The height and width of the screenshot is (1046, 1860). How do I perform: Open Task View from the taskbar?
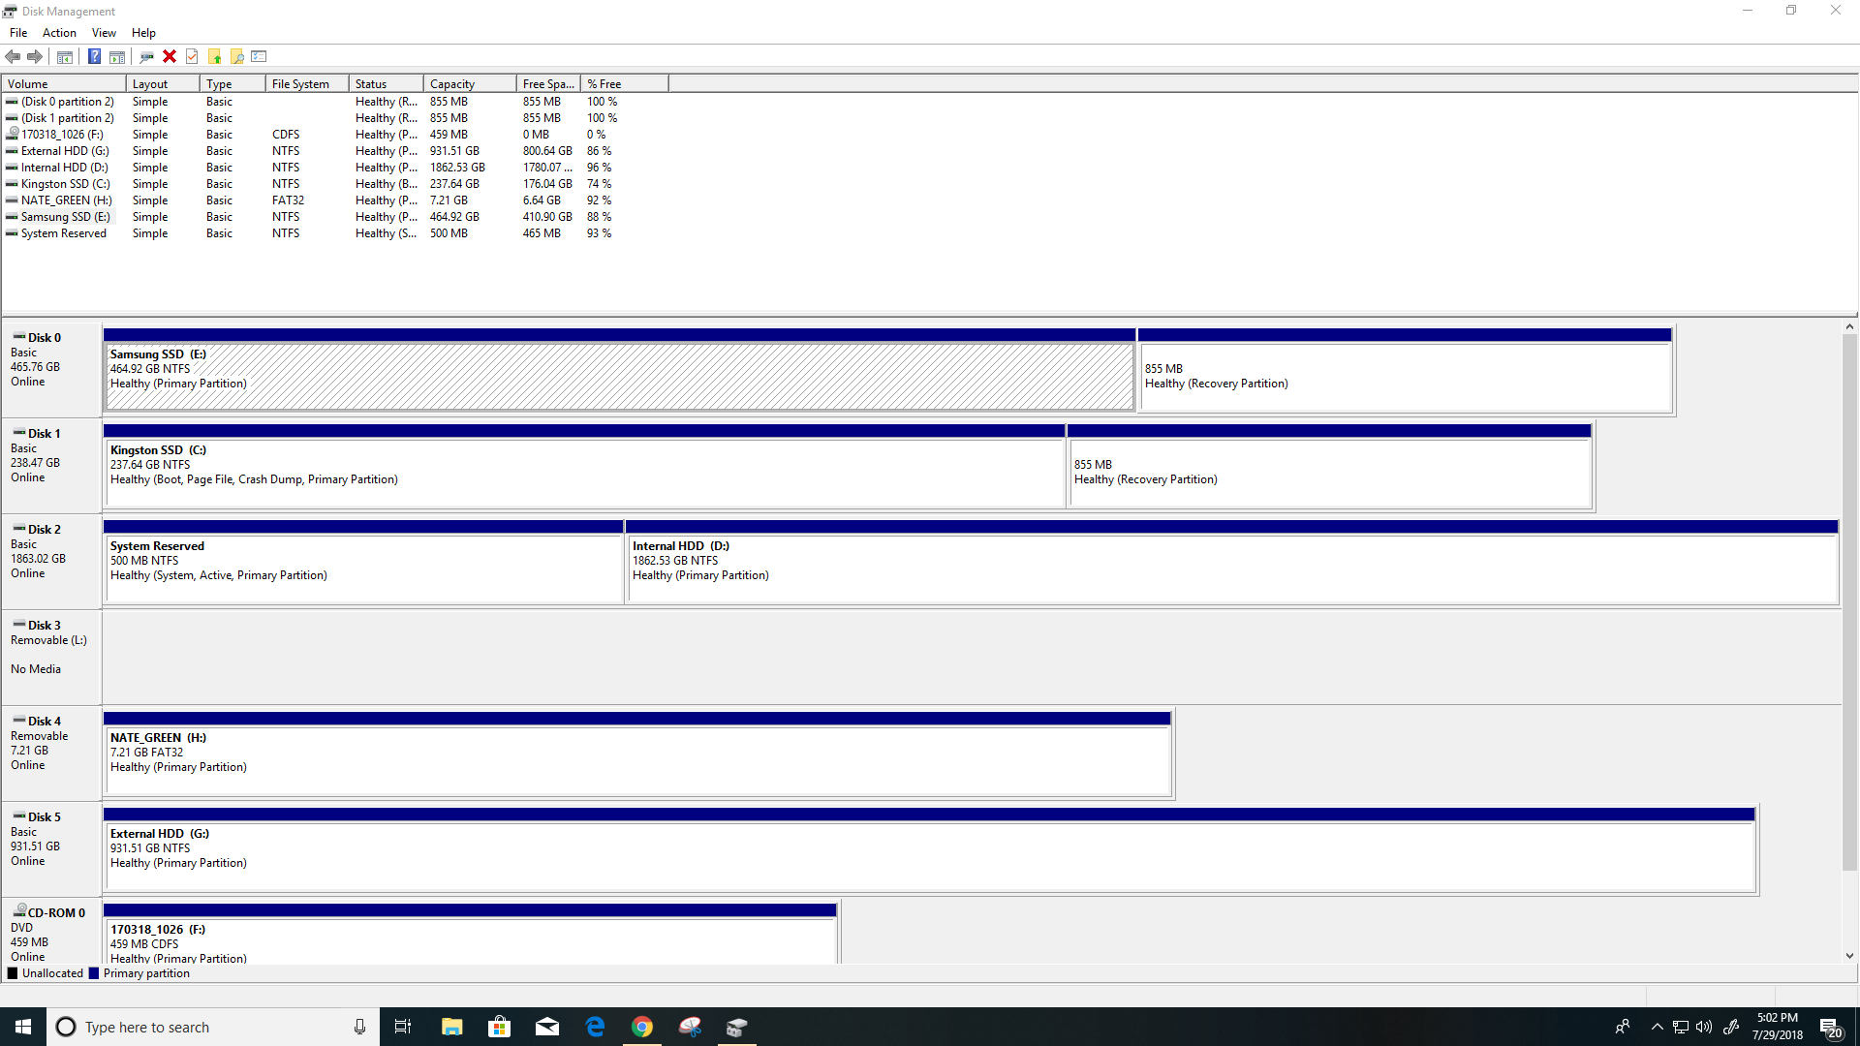403,1027
